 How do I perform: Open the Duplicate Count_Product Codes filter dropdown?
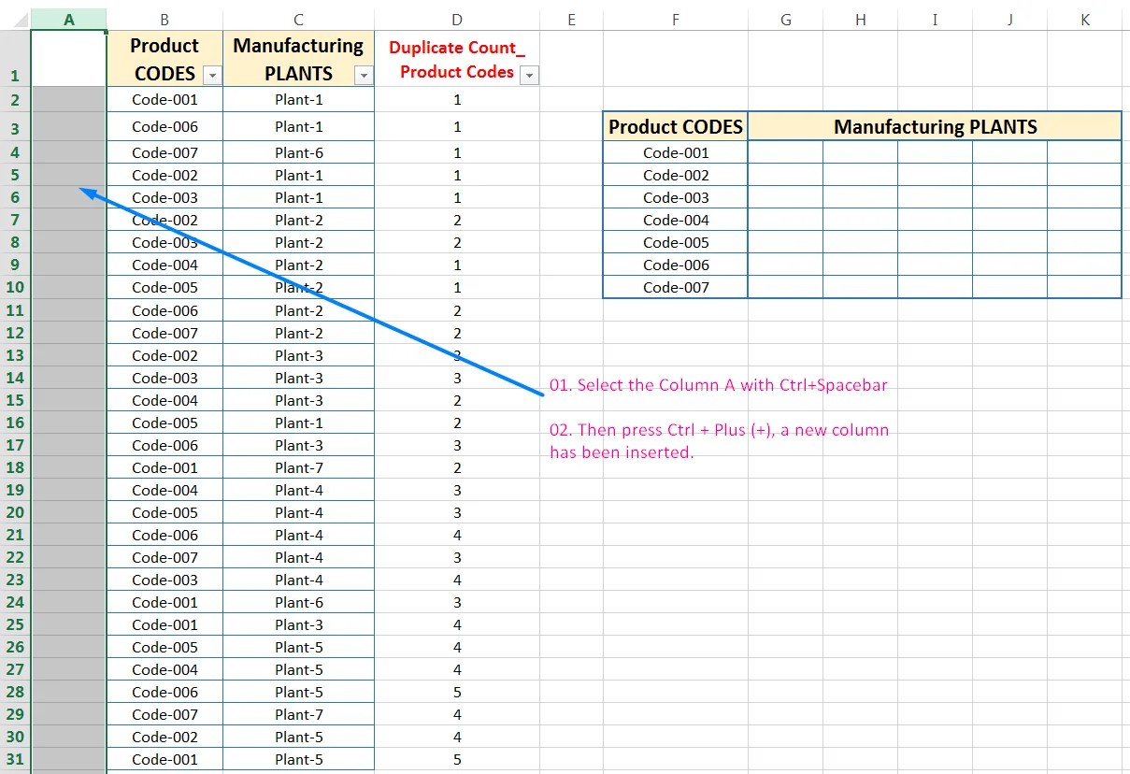point(529,74)
